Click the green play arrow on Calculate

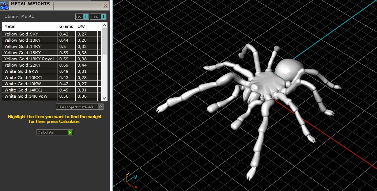coord(70,132)
